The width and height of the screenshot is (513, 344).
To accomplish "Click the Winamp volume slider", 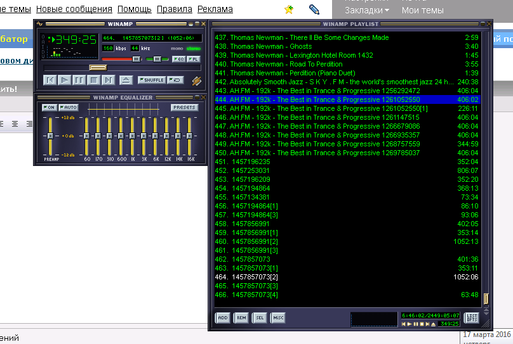I will click(121, 59).
